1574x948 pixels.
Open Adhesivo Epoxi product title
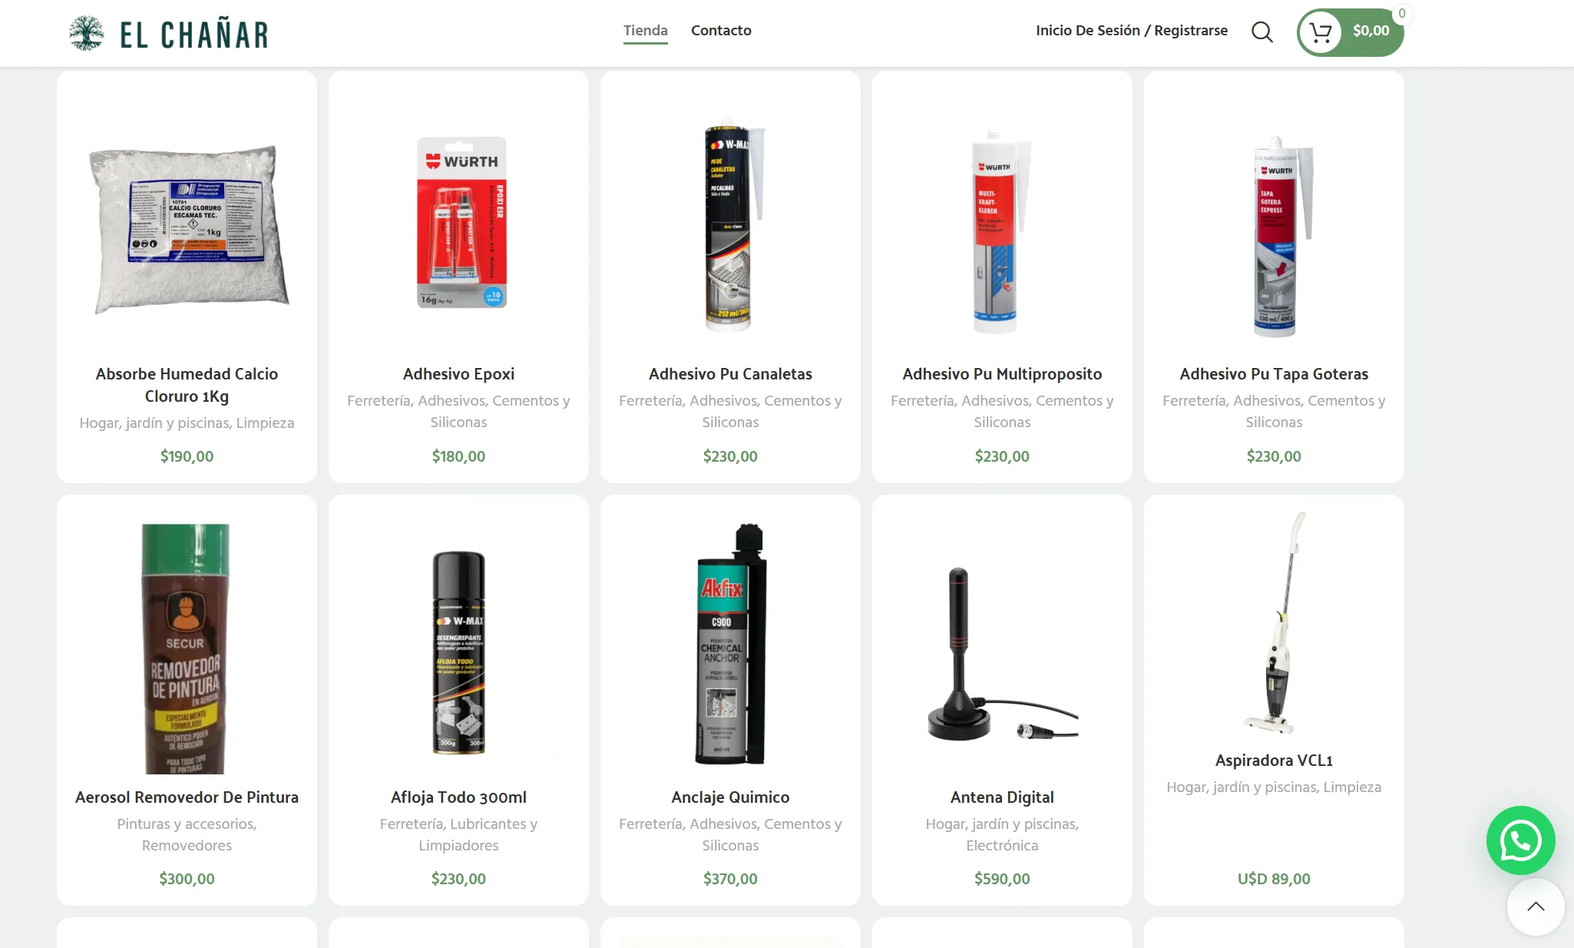click(x=458, y=374)
